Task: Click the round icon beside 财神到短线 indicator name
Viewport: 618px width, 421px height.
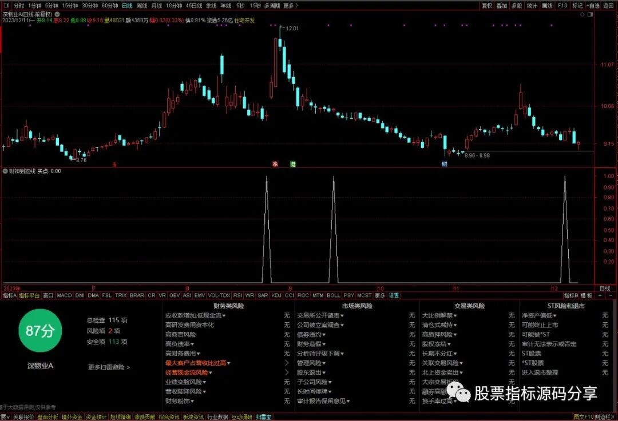Action: coord(5,171)
